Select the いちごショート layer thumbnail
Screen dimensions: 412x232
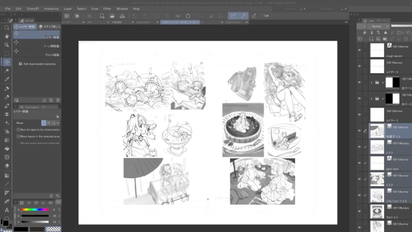(x=377, y=195)
